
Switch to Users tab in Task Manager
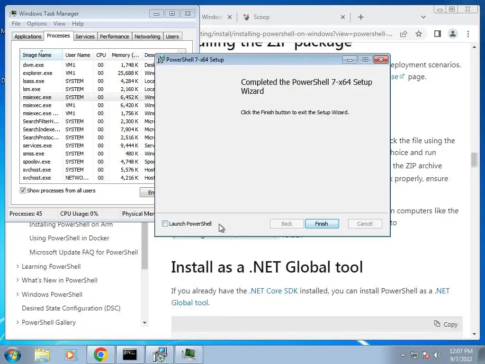coord(172,36)
